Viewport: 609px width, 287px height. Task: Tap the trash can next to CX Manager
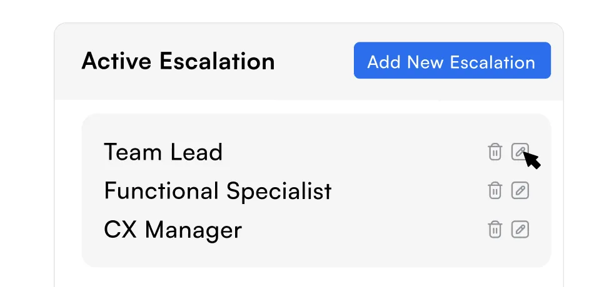tap(495, 230)
